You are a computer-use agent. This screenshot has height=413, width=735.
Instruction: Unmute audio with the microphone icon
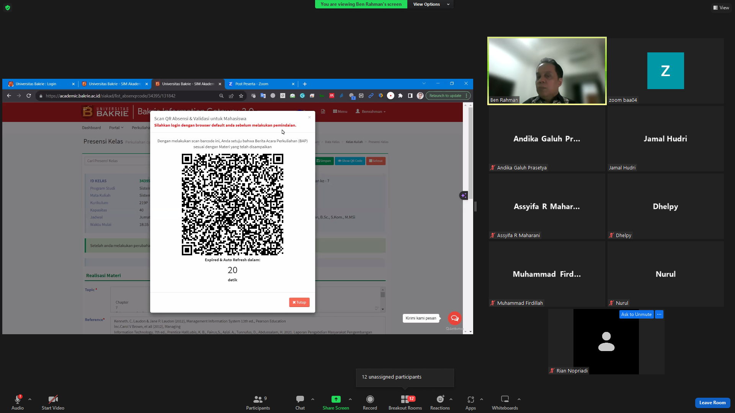coord(18,399)
